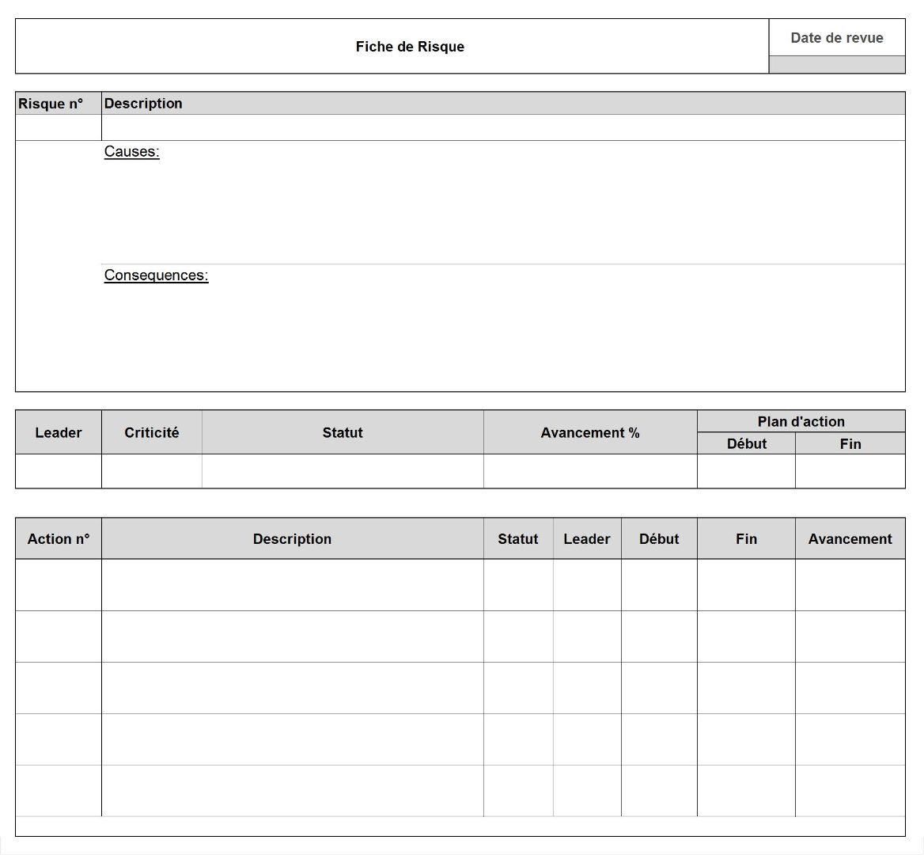The width and height of the screenshot is (924, 855).
Task: Select the 'Fin' header in the actions table
Action: tap(746, 538)
